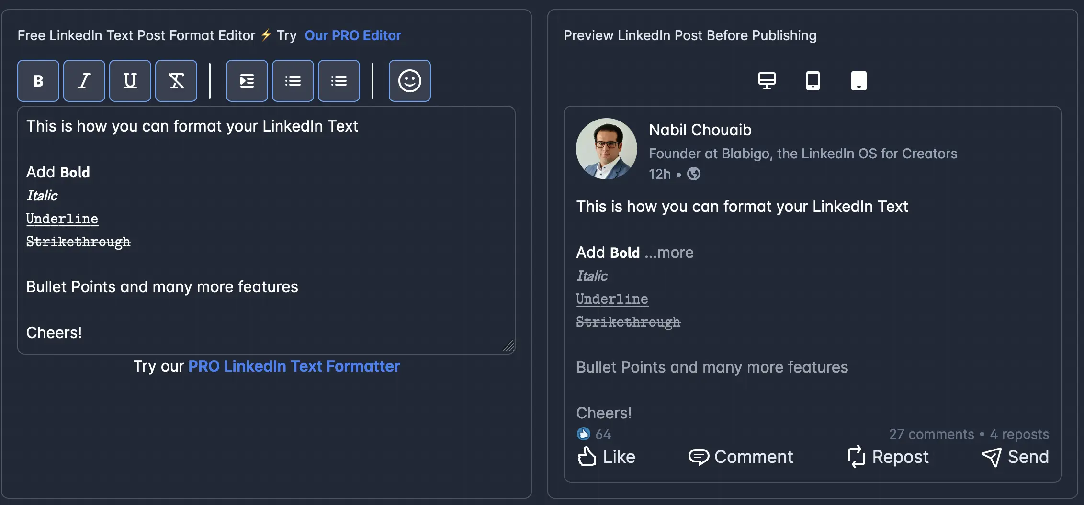
Task: Grab the text area resize handle
Action: pos(508,346)
